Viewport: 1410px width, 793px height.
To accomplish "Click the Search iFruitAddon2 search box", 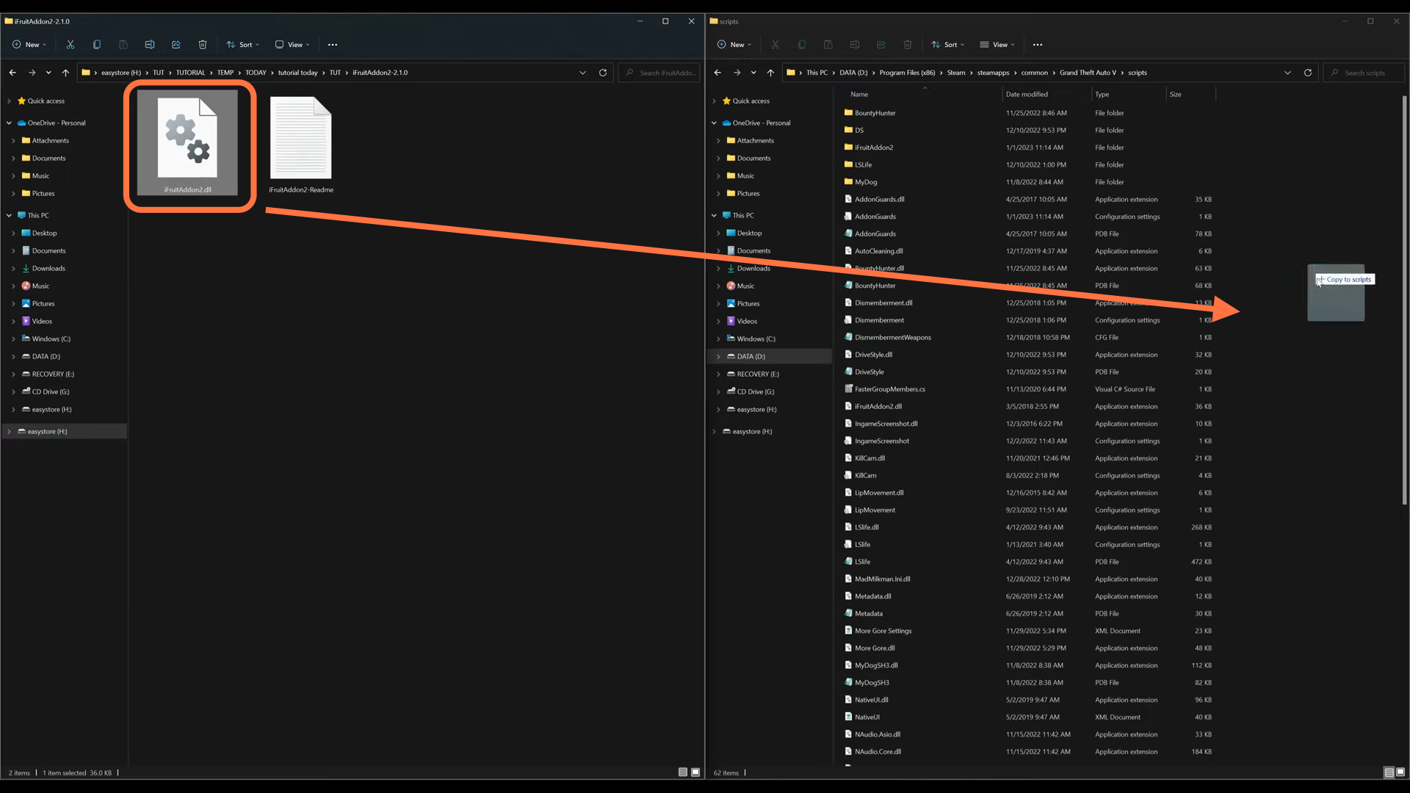I will 659,73.
